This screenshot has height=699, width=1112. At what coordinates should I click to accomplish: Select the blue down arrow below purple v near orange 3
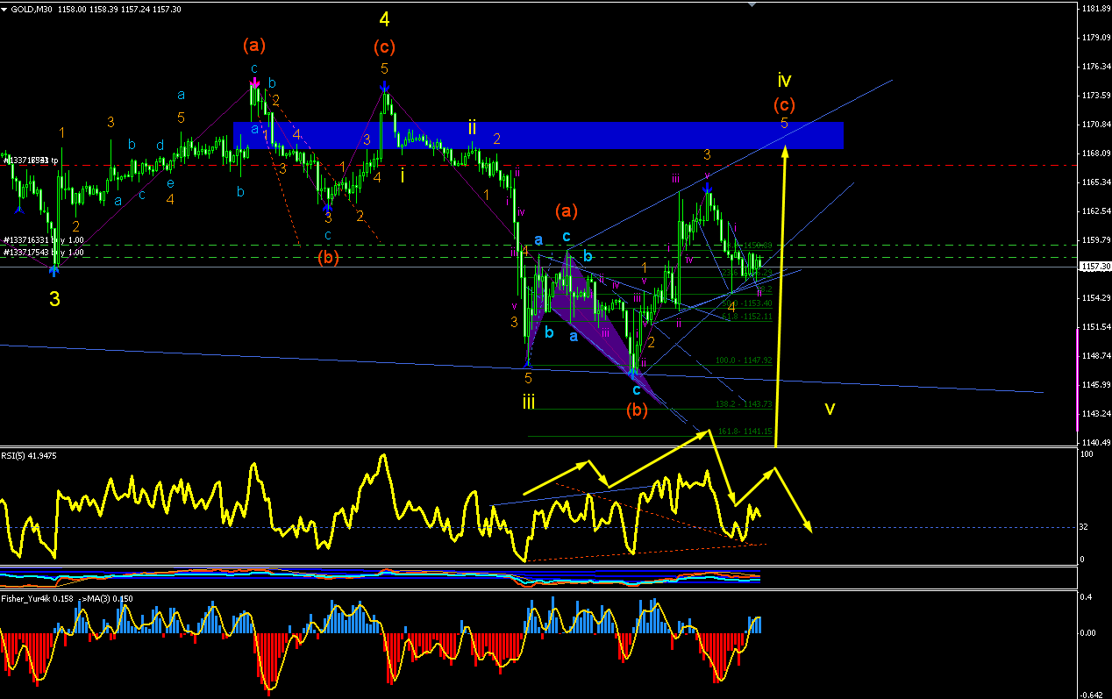point(707,187)
